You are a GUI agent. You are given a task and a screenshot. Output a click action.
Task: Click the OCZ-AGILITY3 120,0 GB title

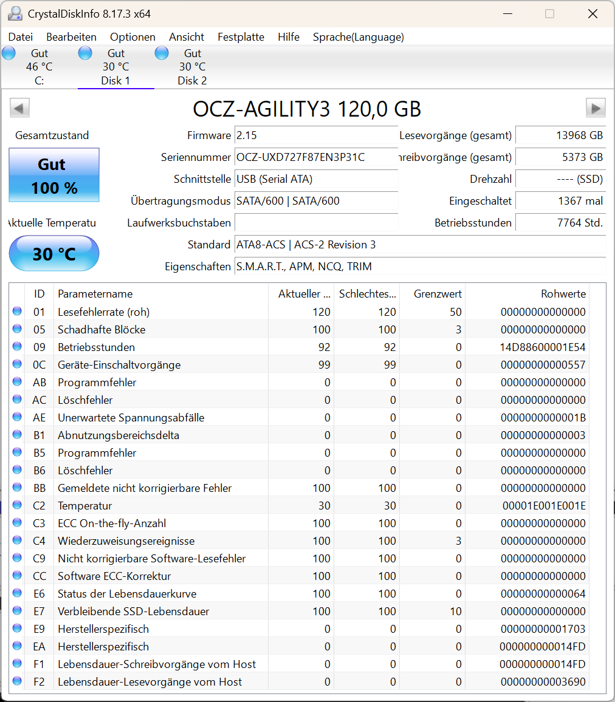[x=307, y=109]
